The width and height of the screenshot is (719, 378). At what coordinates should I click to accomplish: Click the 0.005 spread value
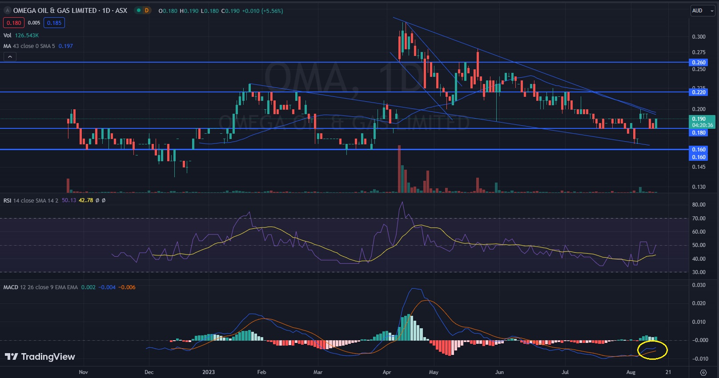pyautogui.click(x=34, y=23)
